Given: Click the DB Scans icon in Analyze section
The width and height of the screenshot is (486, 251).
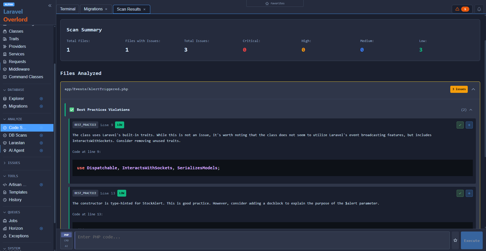Looking at the screenshot, I should pyautogui.click(x=41, y=135).
